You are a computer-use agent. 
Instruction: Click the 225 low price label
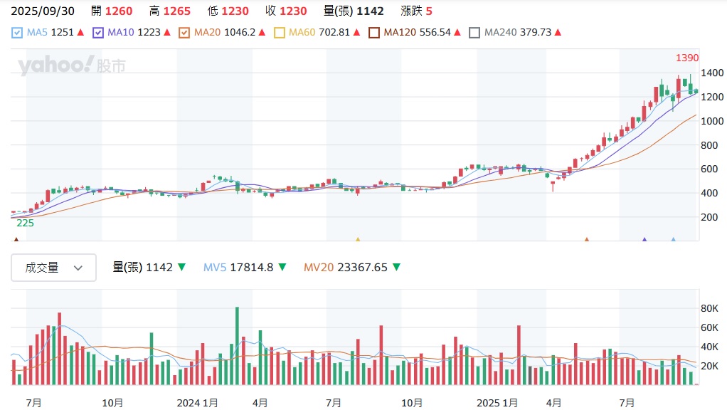click(26, 223)
